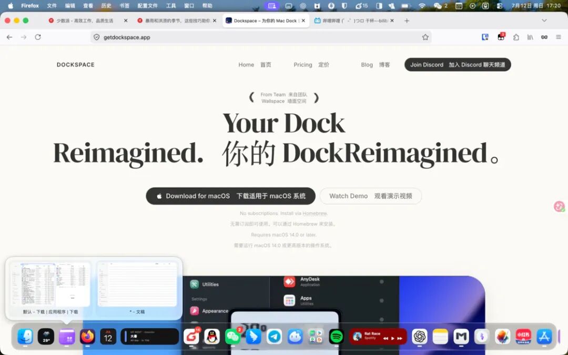Expand the list-all-tabs chevron
The height and width of the screenshot is (355, 568).
tap(544, 21)
